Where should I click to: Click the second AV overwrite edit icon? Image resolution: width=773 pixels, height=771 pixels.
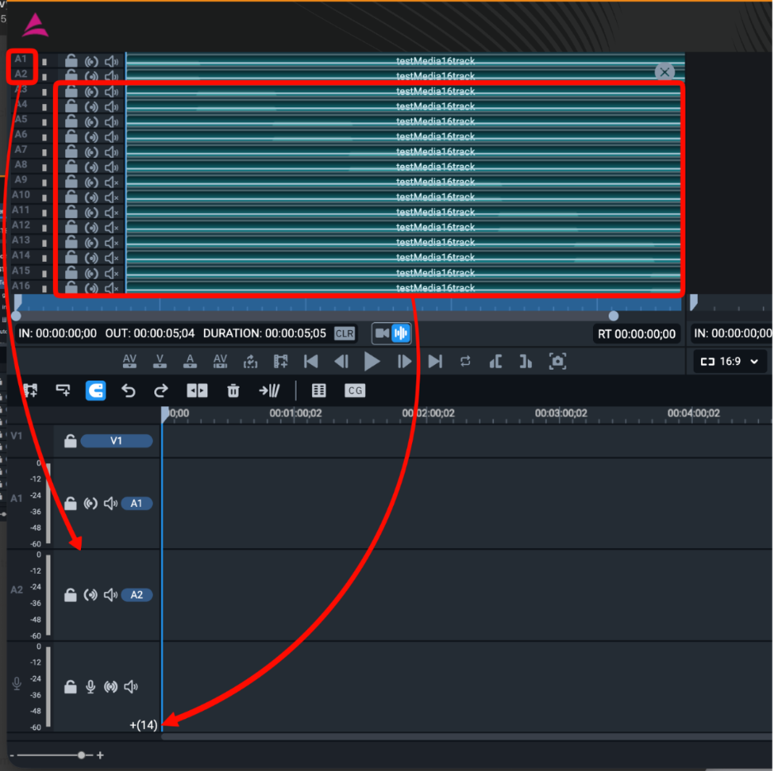220,362
